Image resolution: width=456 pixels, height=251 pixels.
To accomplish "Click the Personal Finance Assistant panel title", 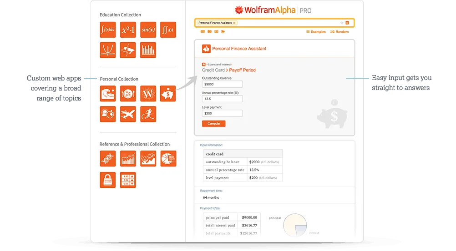I will [x=239, y=49].
